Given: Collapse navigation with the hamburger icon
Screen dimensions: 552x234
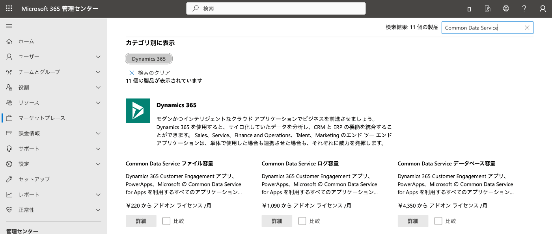Looking at the screenshot, I should [x=9, y=26].
